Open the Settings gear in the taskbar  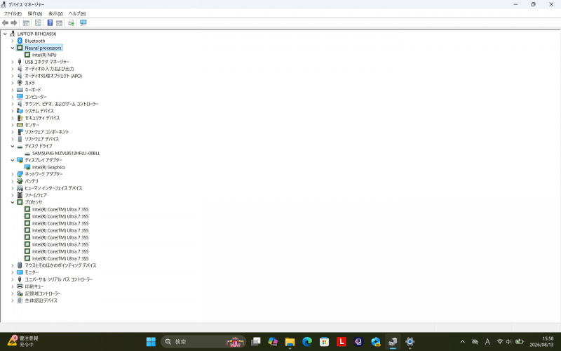(x=410, y=342)
